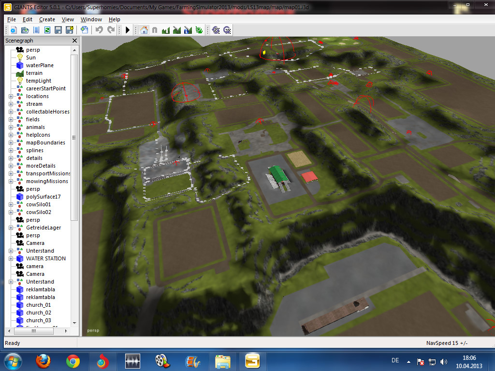Select the church_01 node
Viewport: 495px width, 371px height.
coord(39,305)
